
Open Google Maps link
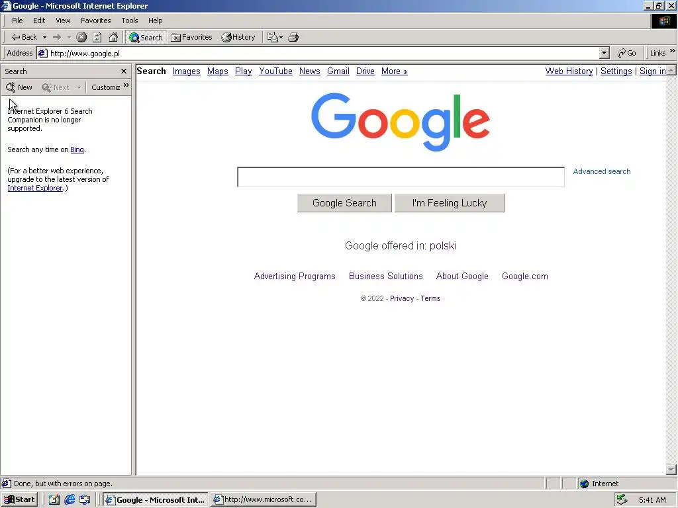pos(217,71)
